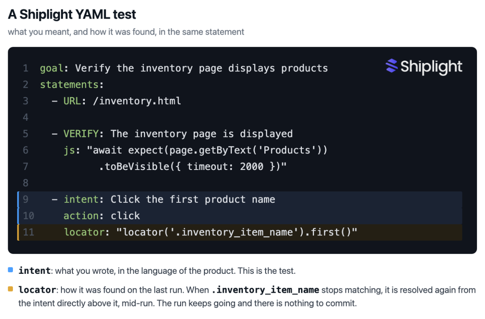This screenshot has width=485, height=319.
Task: Click line number 6 in the gutter
Action: [x=25, y=150]
